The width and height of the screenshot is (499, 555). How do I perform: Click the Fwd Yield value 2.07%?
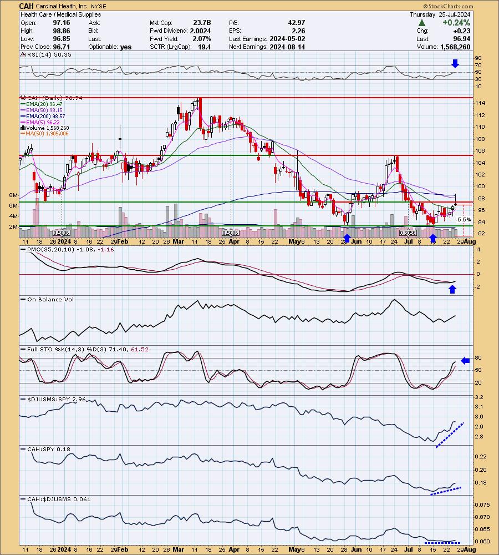pos(202,39)
